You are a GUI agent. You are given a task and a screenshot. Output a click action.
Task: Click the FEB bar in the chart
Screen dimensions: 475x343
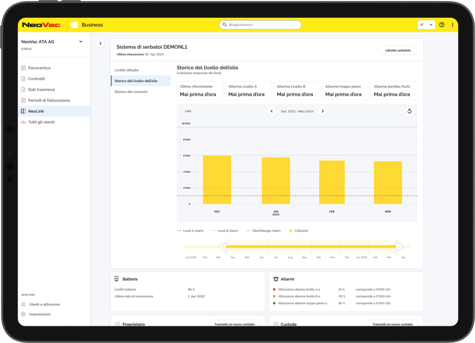point(332,182)
